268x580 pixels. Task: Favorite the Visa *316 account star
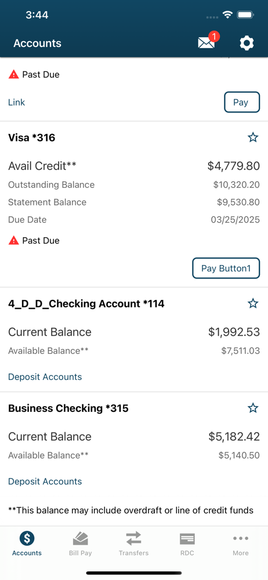[253, 137]
